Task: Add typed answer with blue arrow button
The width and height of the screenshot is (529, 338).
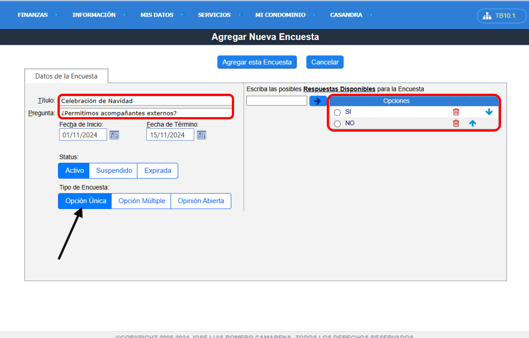Action: pyautogui.click(x=318, y=101)
